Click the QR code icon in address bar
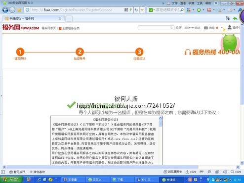 tap(126, 10)
